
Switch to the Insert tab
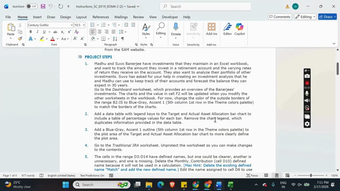click(x=37, y=17)
